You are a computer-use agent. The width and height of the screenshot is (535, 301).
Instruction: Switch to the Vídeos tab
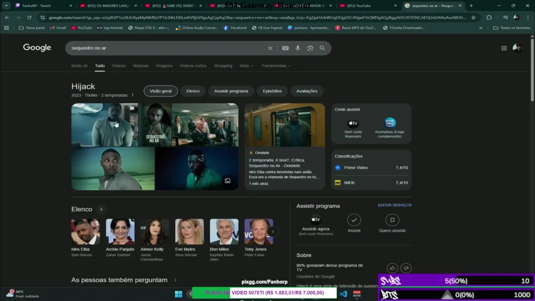click(x=118, y=66)
